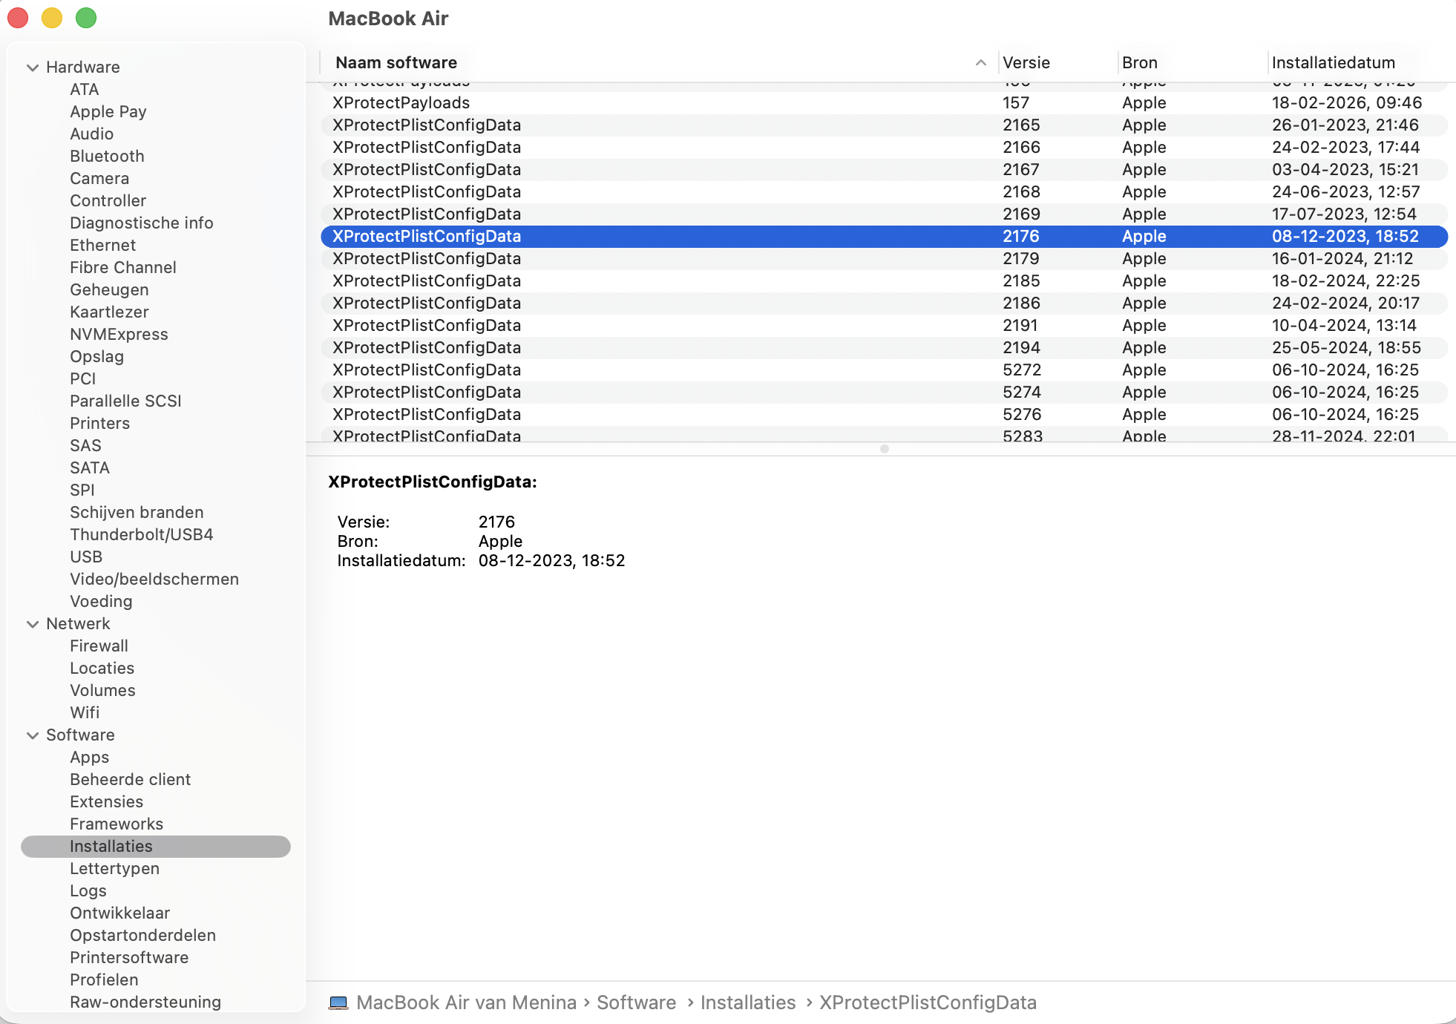Open Volumes under Netwerk

(x=103, y=691)
